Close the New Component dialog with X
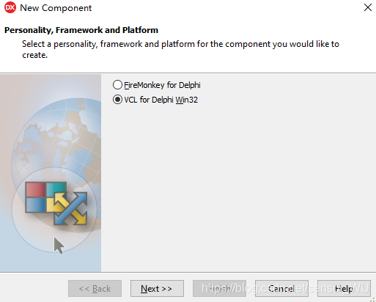The image size is (376, 302). pyautogui.click(x=368, y=7)
